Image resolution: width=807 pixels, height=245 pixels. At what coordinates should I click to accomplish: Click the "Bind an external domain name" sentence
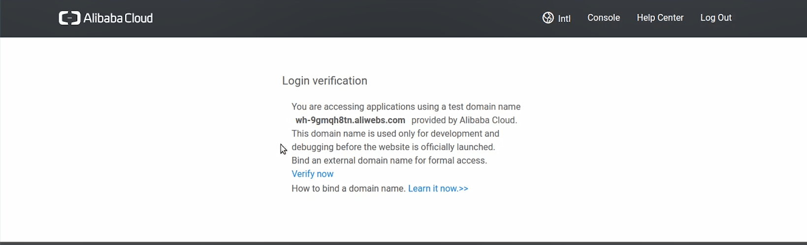389,160
